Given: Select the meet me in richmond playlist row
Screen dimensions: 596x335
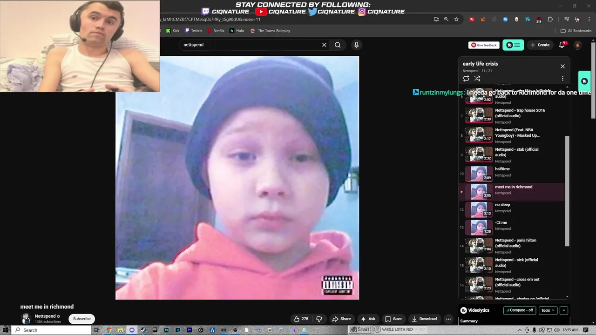Looking at the screenshot, I should point(512,192).
